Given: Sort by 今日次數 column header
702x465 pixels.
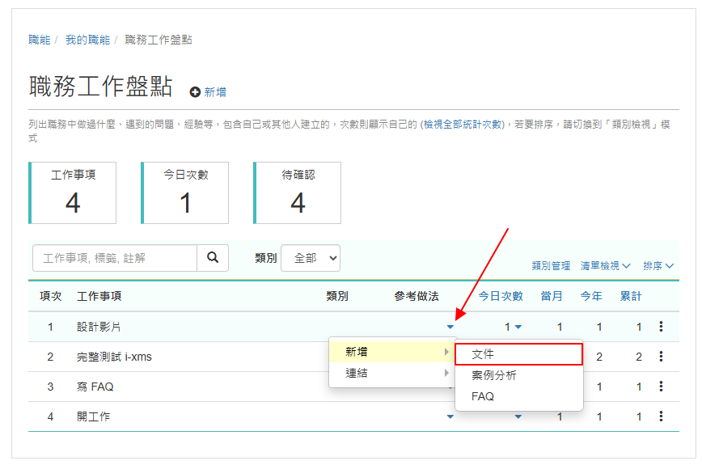Looking at the screenshot, I should coord(501,296).
